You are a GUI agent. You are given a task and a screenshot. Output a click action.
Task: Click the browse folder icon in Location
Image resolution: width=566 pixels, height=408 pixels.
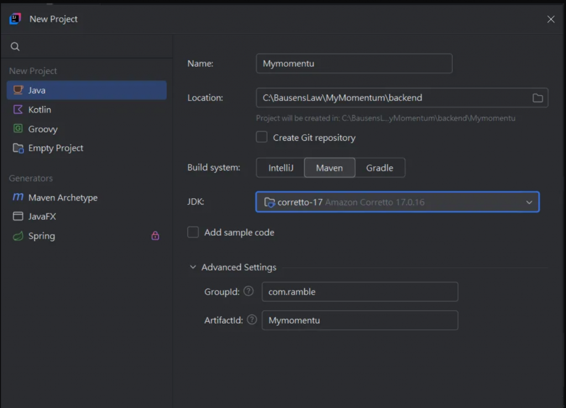coord(537,98)
